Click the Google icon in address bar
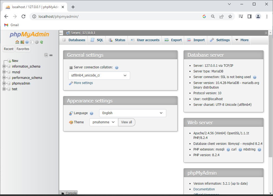This screenshot has width=273, height=196. click(204, 16)
